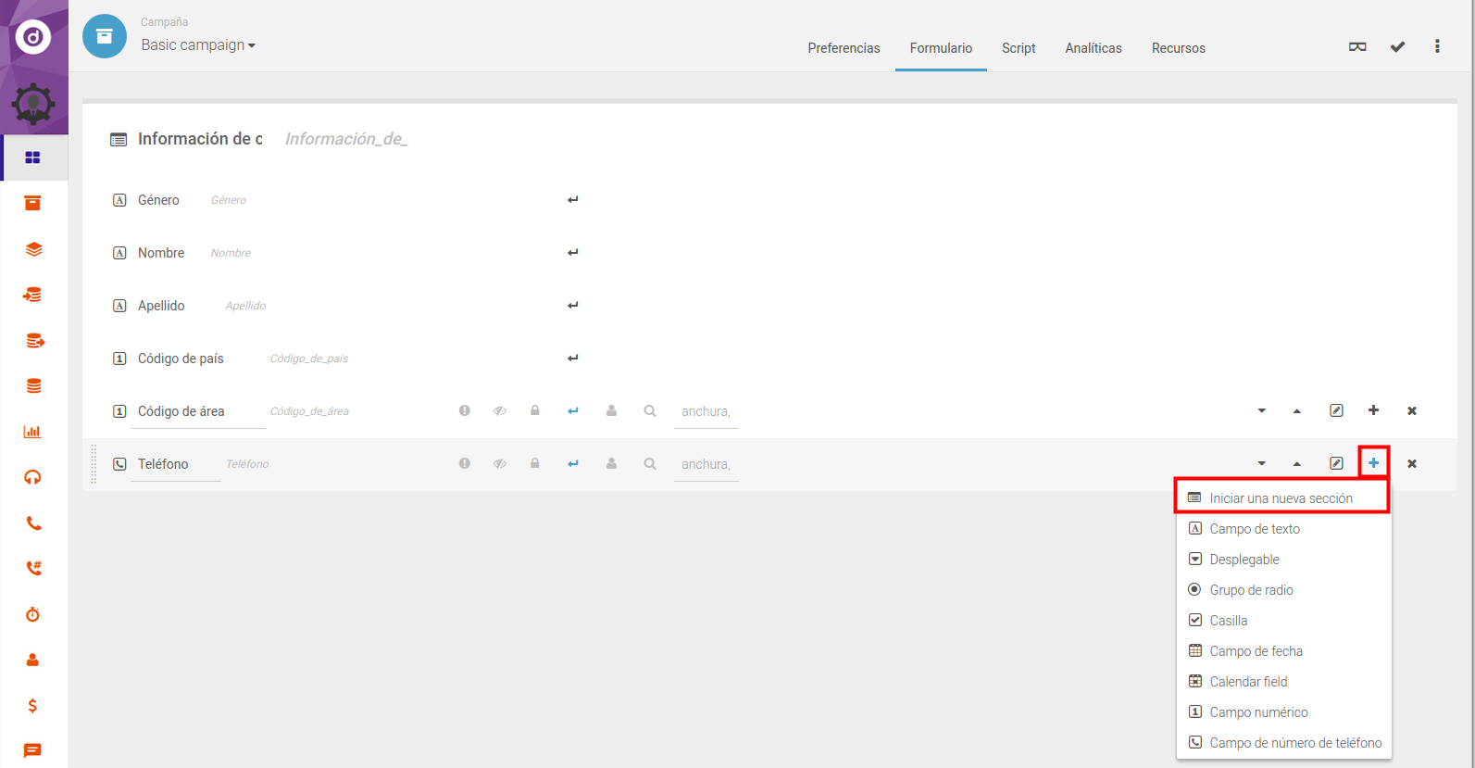The image size is (1475, 768).
Task: Click the plus button on Teléfono row
Action: click(x=1373, y=463)
